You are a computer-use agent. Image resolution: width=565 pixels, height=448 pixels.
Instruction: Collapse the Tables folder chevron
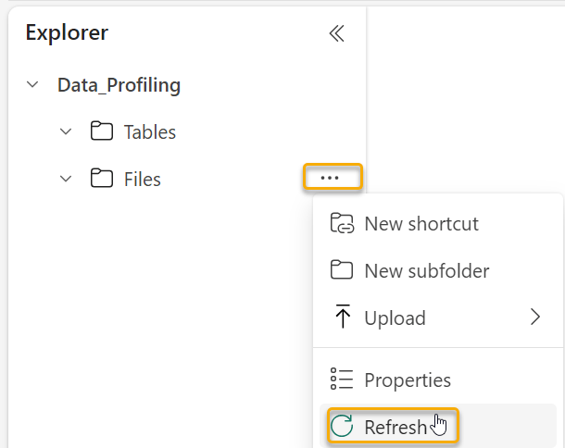(66, 132)
